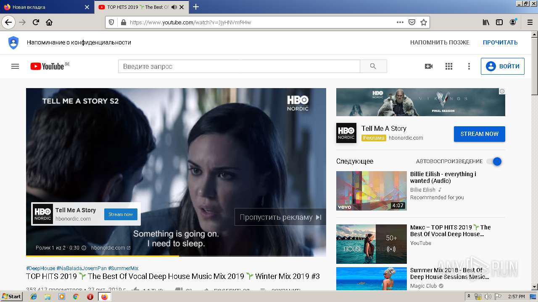Click the YouTube search magnifier button
538x302 pixels.
(x=373, y=66)
